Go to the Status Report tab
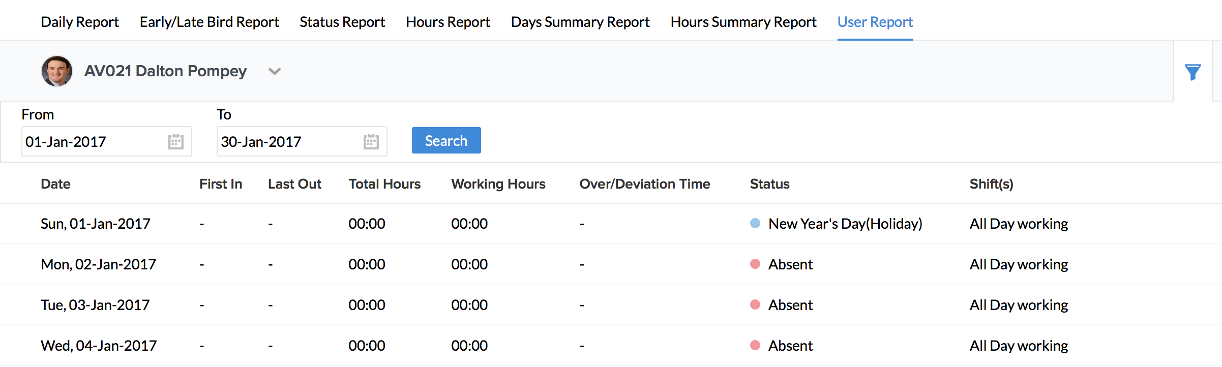 (342, 22)
